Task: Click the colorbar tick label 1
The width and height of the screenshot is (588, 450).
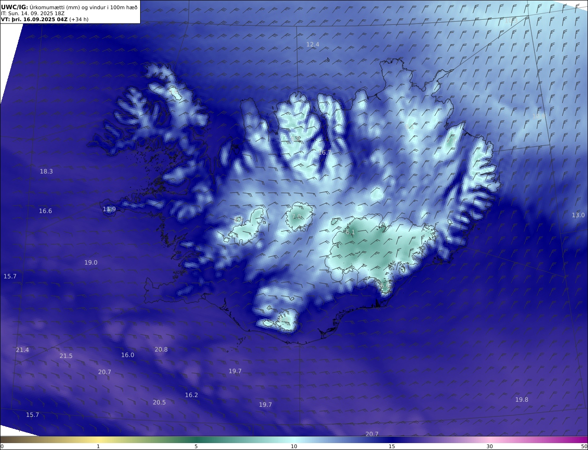Action: click(x=98, y=446)
